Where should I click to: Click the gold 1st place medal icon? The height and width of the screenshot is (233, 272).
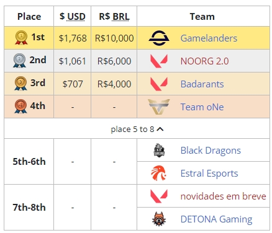pos(21,38)
